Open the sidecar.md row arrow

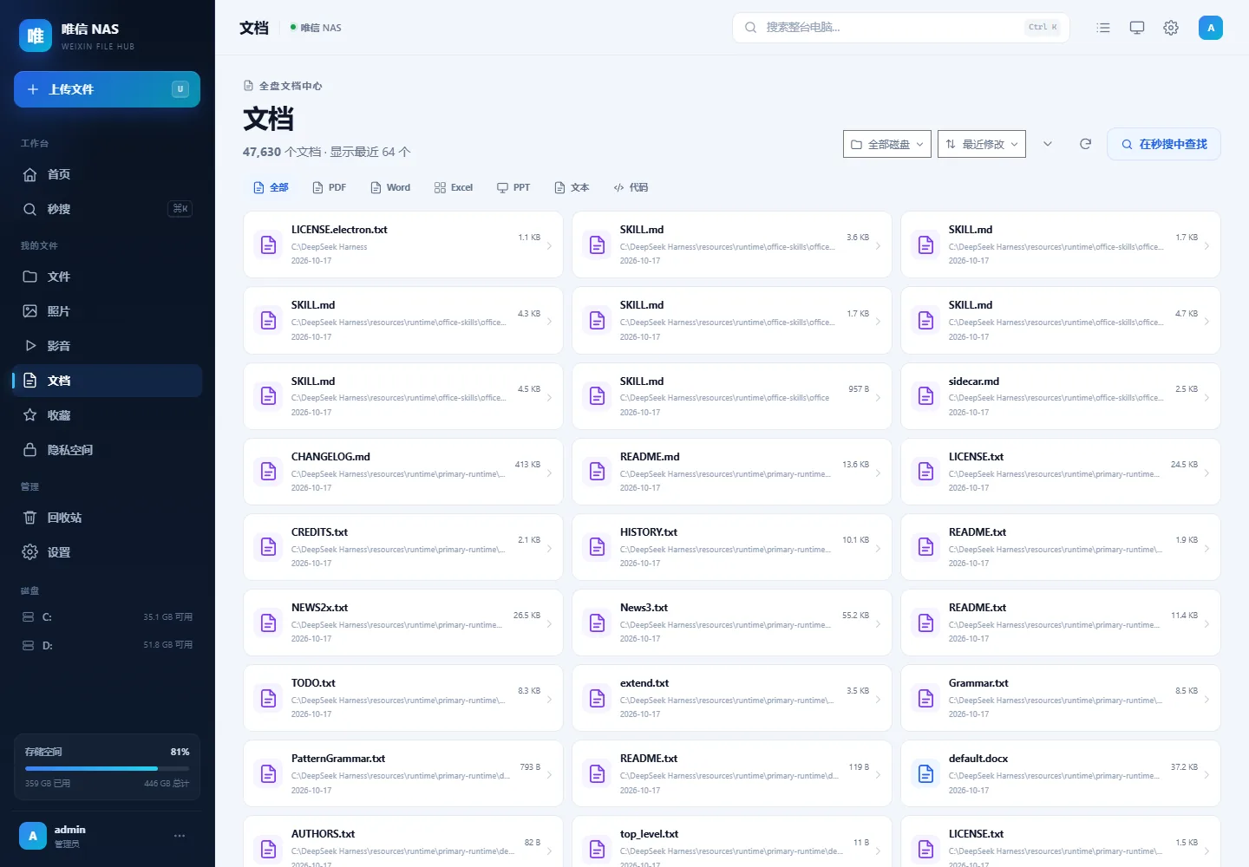point(1206,397)
